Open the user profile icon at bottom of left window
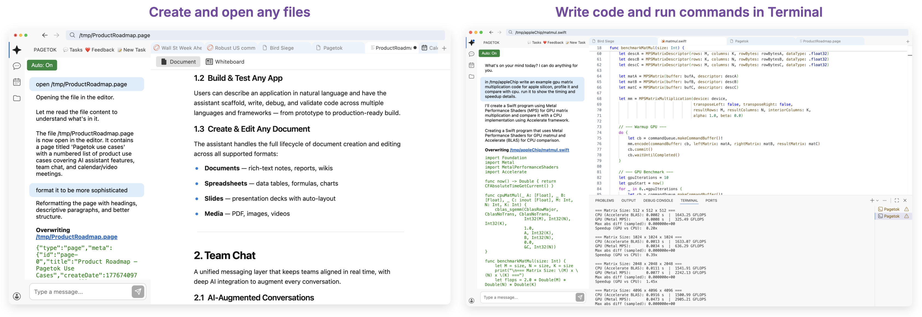922x317 pixels. (x=17, y=296)
